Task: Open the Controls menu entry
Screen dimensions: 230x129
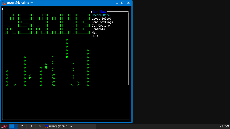Action: click(x=98, y=29)
